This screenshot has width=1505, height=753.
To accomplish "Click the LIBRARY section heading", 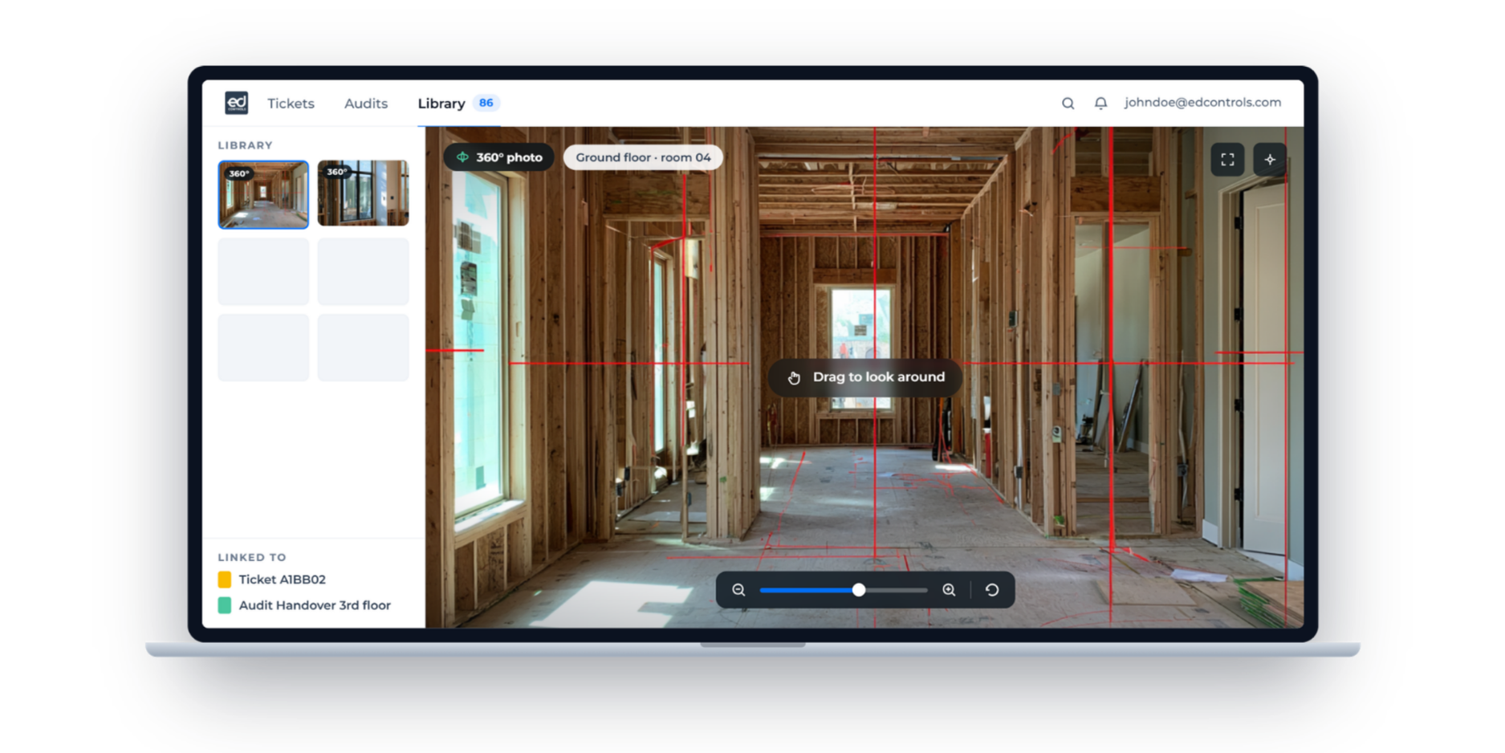I will point(246,145).
